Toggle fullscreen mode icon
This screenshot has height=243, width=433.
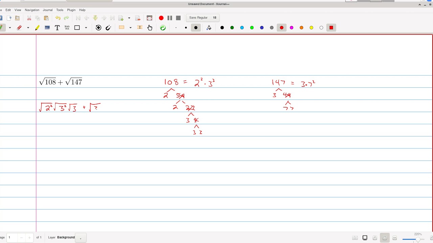(x=150, y=18)
